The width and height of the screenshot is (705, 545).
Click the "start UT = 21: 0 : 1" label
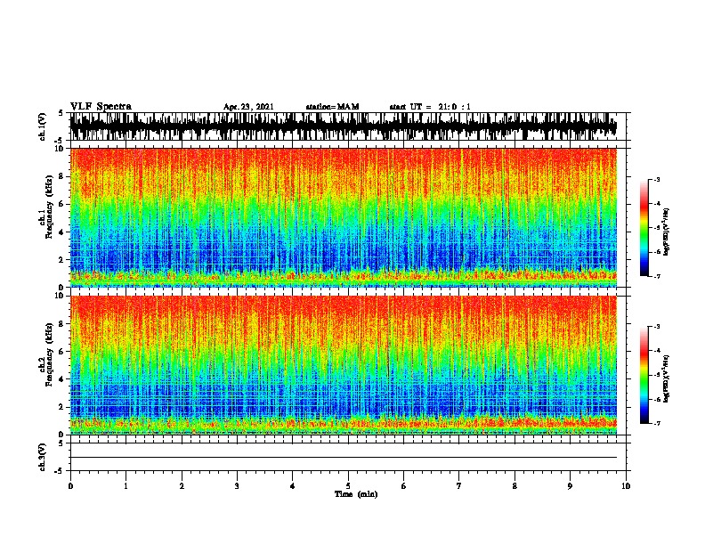coord(430,107)
